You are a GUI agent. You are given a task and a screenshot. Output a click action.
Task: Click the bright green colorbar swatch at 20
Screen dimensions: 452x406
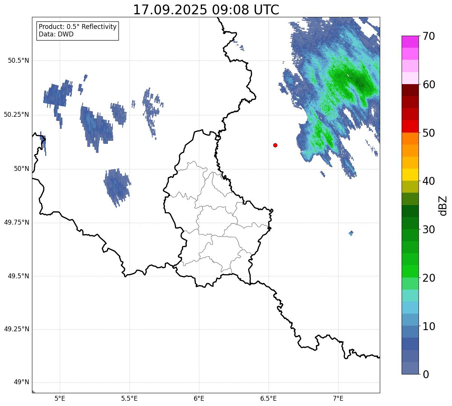[410, 272]
